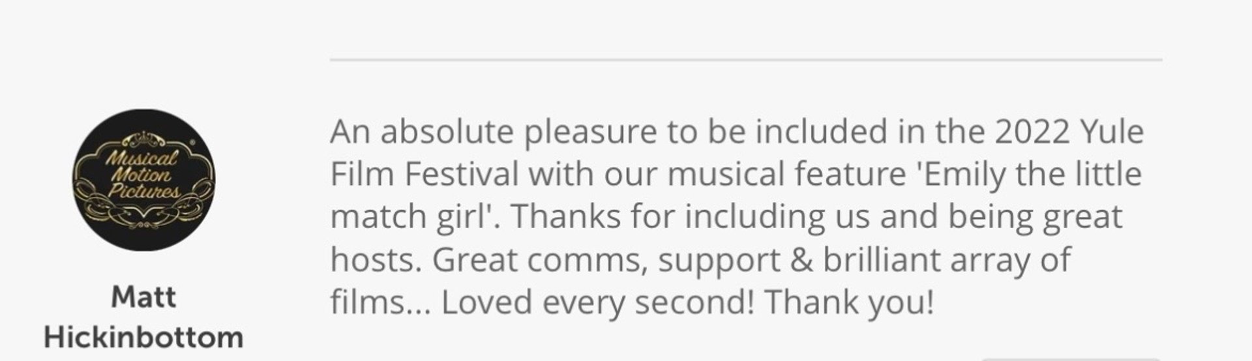Screen dimensions: 1252x361
Task: Click the phrase 'Great comms, support'
Action: pyautogui.click(x=606, y=261)
